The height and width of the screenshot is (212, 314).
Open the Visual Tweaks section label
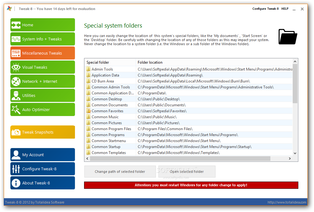35,67
